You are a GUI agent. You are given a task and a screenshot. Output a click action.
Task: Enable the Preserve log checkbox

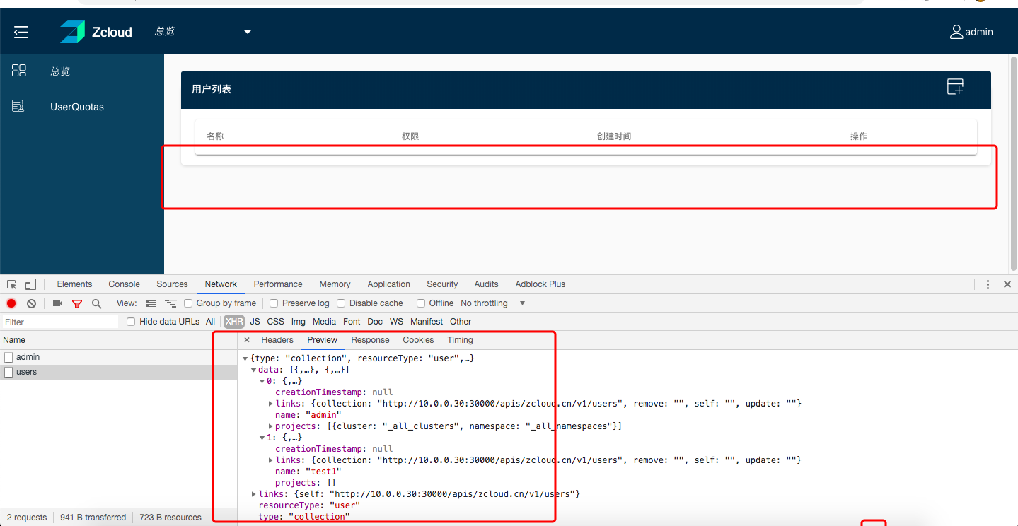point(274,303)
